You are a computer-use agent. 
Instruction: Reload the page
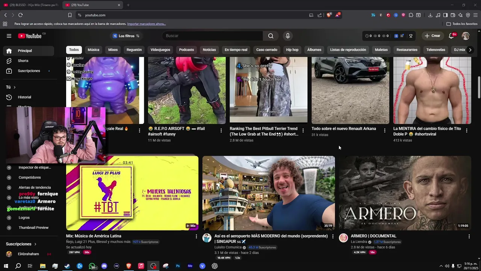pos(20,15)
